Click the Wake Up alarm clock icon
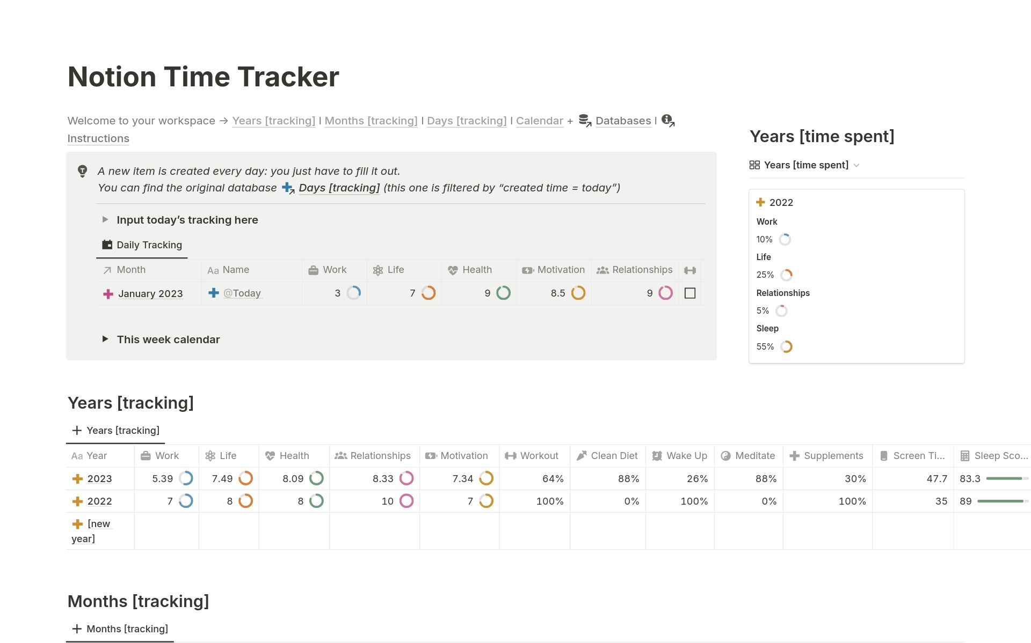Screen dimensions: 1031x643 click(x=657, y=456)
